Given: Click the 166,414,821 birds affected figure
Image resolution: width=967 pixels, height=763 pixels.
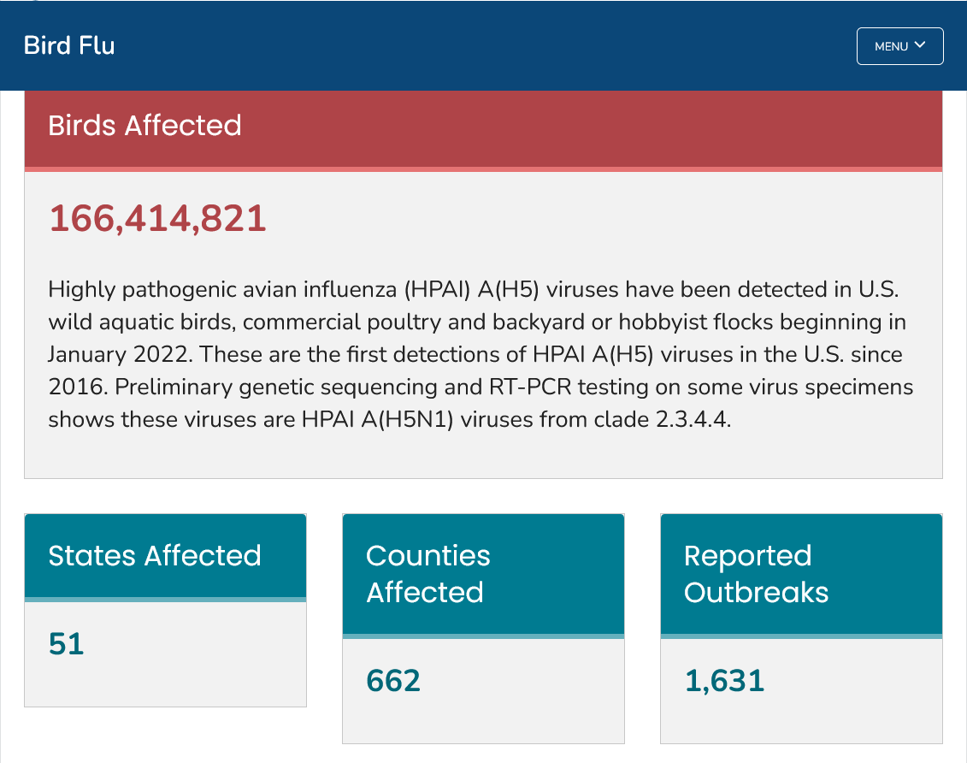Looking at the screenshot, I should pos(157,218).
